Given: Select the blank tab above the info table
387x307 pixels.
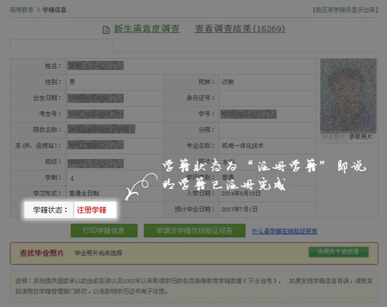Looking at the screenshot, I should pos(62,46).
